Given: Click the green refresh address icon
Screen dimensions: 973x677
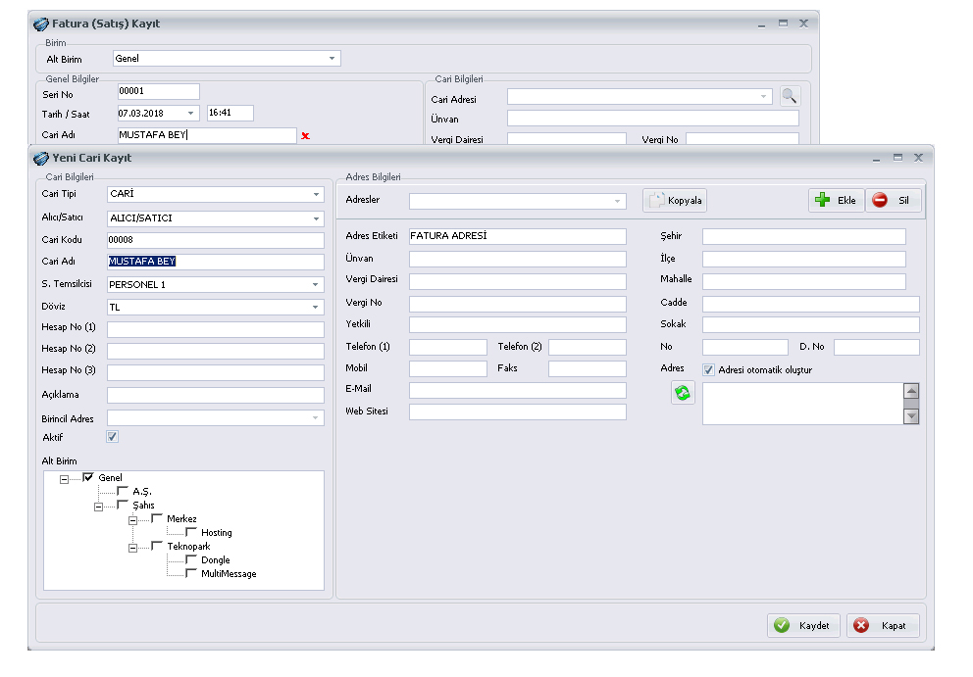Looking at the screenshot, I should (683, 393).
